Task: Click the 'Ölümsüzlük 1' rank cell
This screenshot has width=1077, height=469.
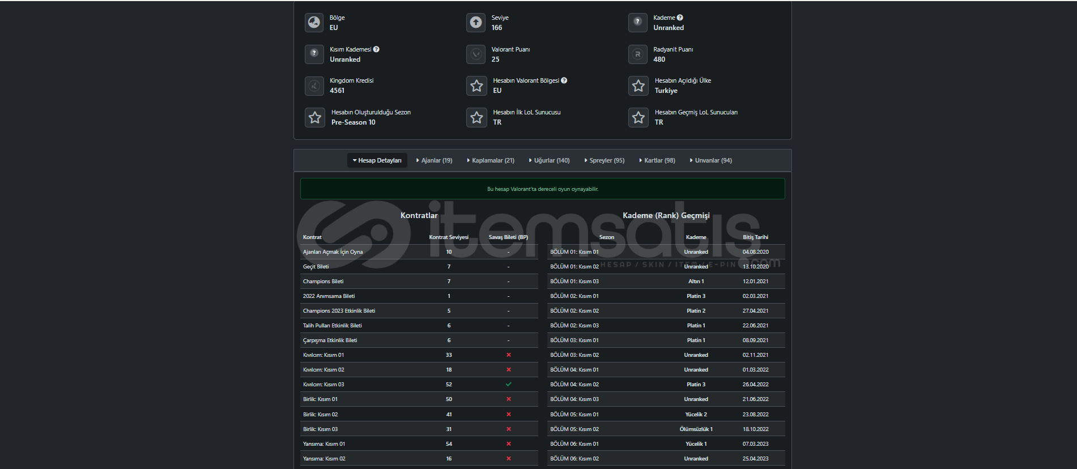Action: [696, 429]
